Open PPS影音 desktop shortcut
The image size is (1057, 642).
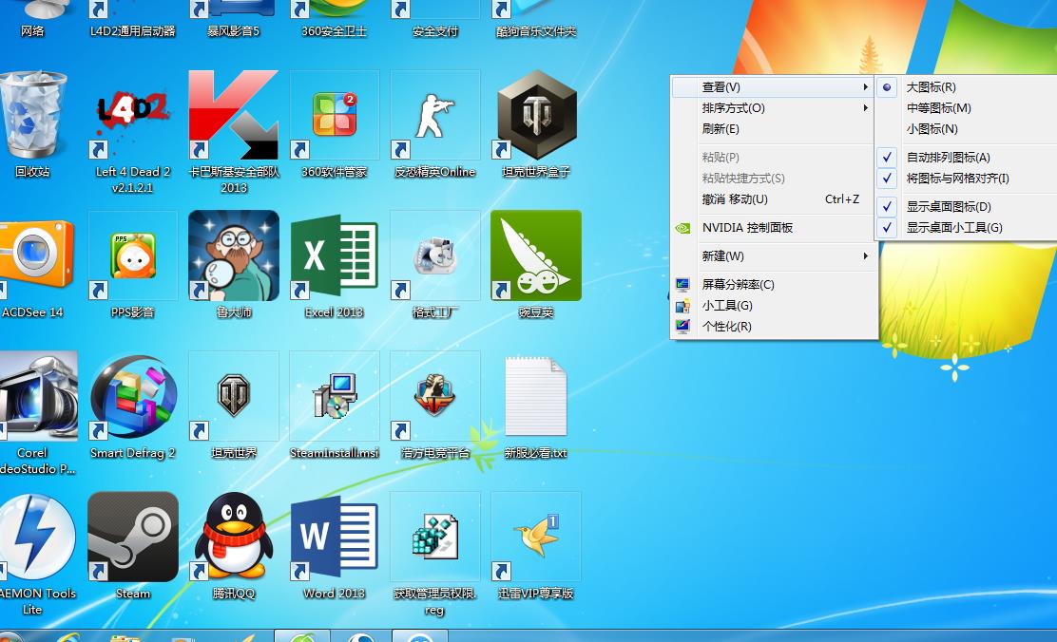[x=133, y=256]
